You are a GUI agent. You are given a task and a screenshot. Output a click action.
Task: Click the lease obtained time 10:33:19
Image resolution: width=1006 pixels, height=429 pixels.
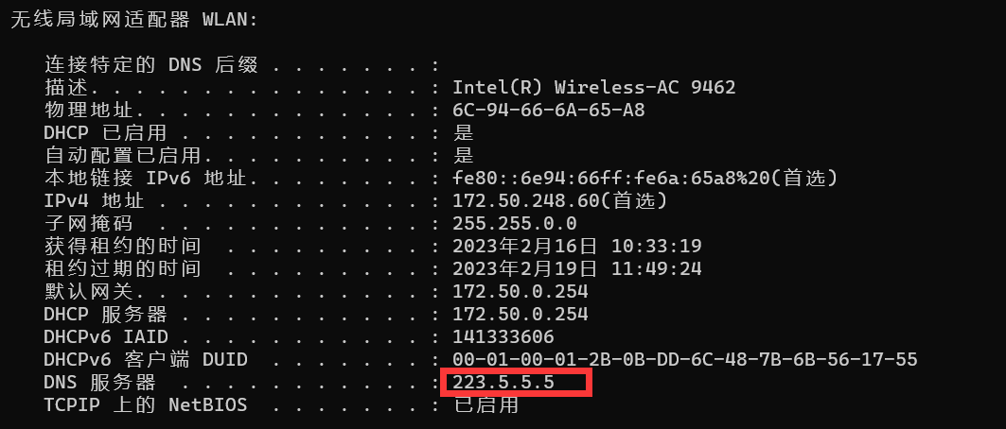point(657,246)
